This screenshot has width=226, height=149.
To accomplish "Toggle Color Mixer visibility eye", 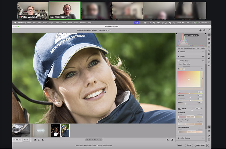I will pyautogui.click(x=203, y=61).
